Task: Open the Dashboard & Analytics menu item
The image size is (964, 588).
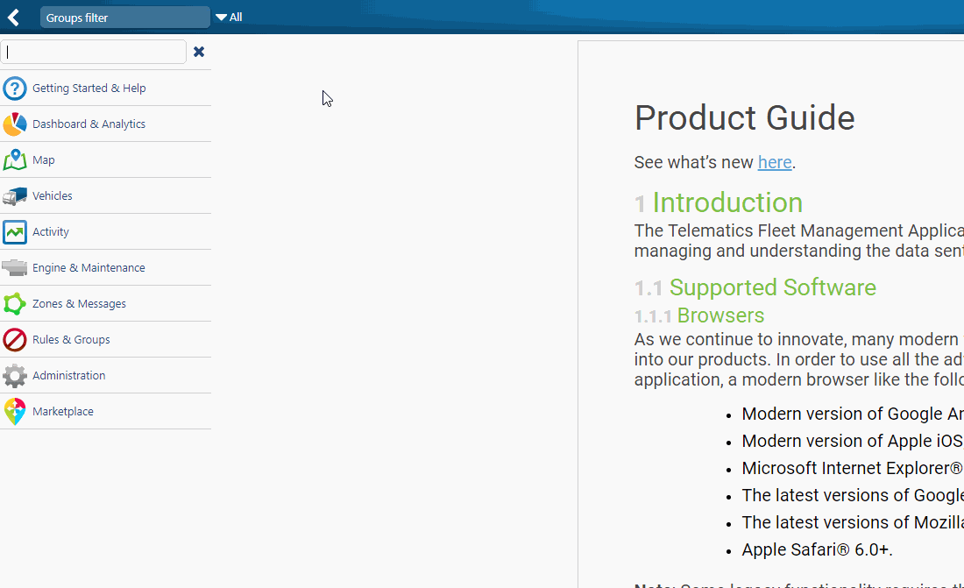Action: pos(89,124)
